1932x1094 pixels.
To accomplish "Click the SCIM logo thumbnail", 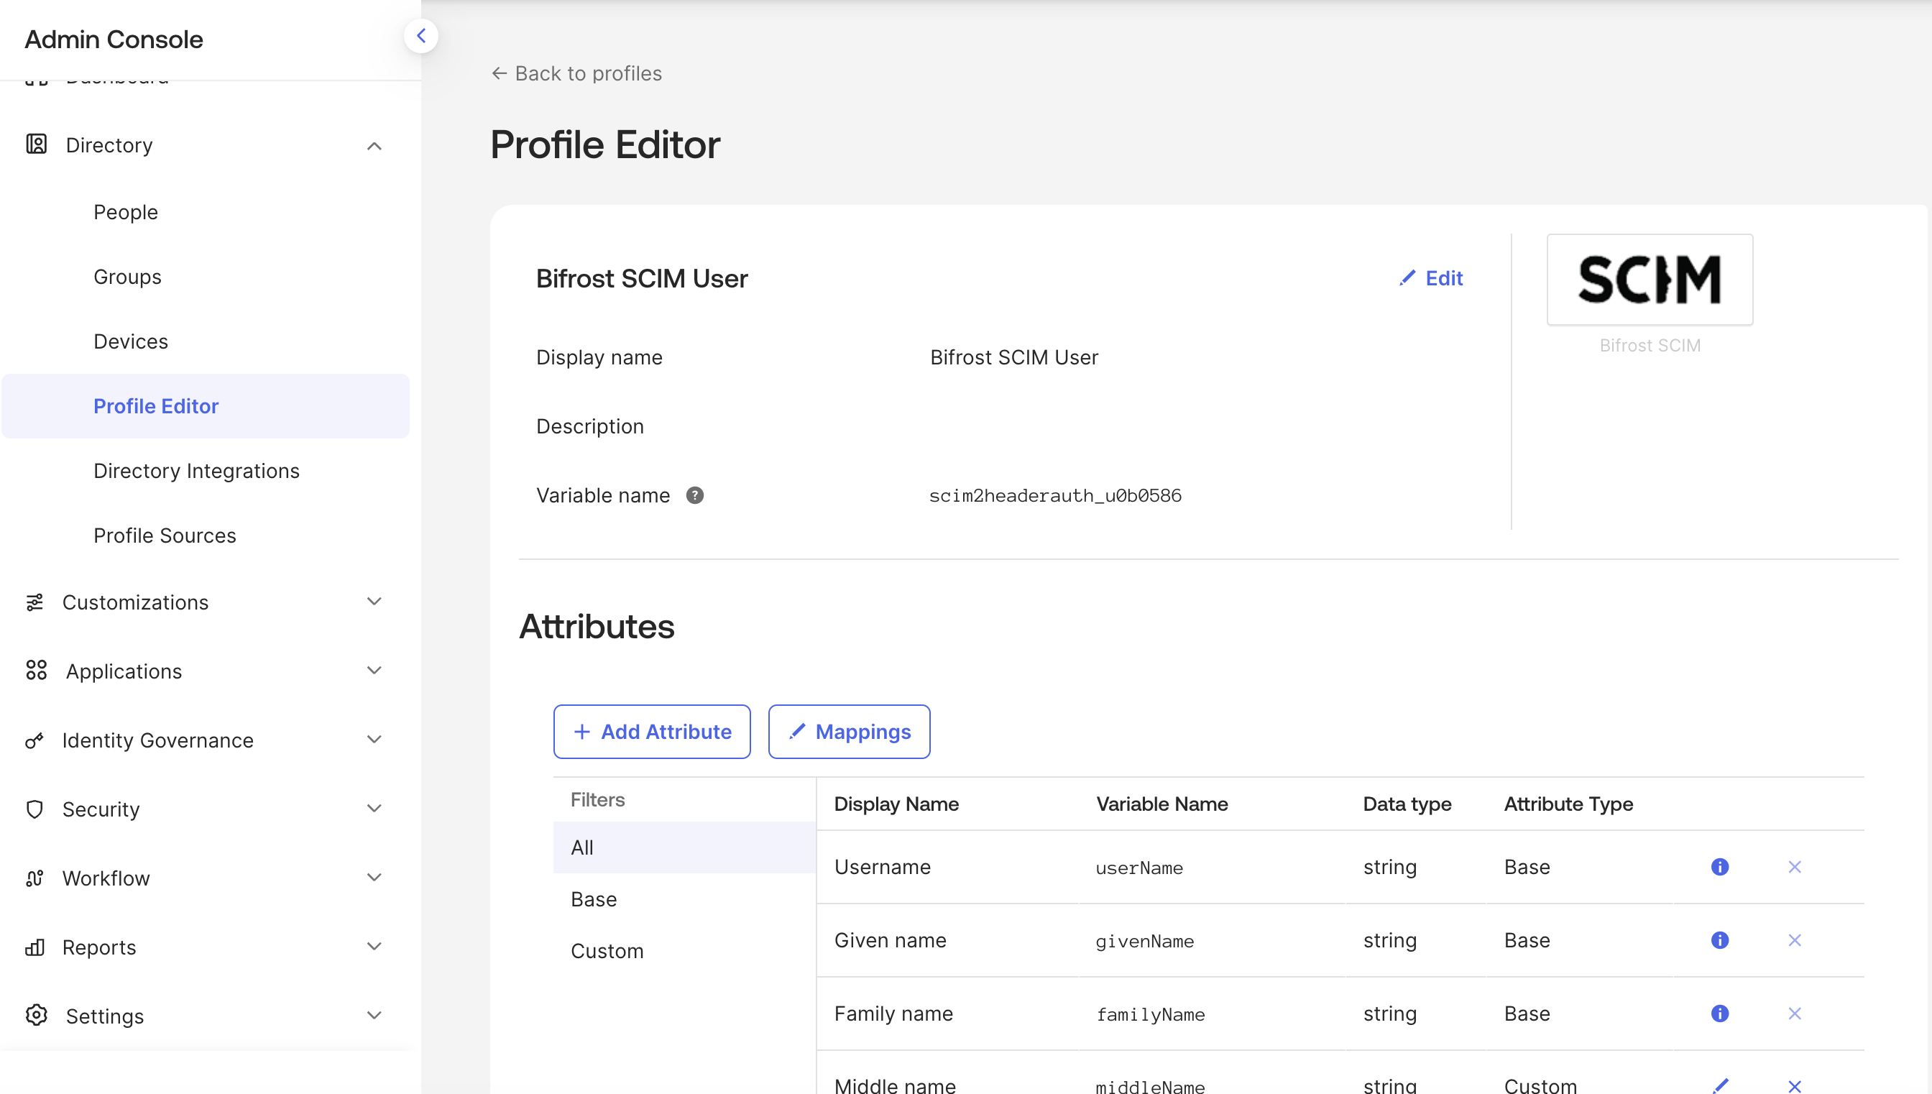I will (x=1650, y=280).
